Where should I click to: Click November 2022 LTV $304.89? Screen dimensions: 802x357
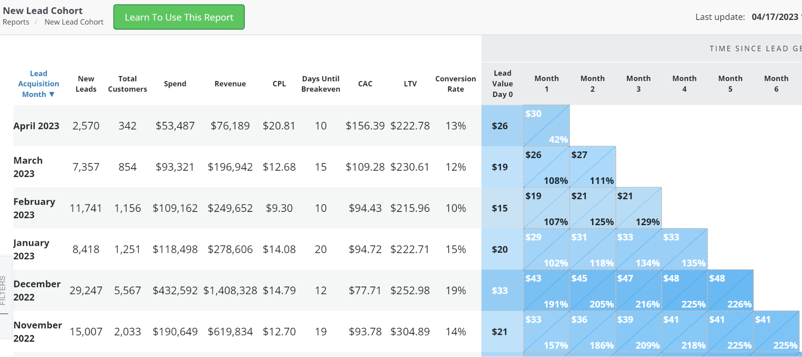[410, 332]
